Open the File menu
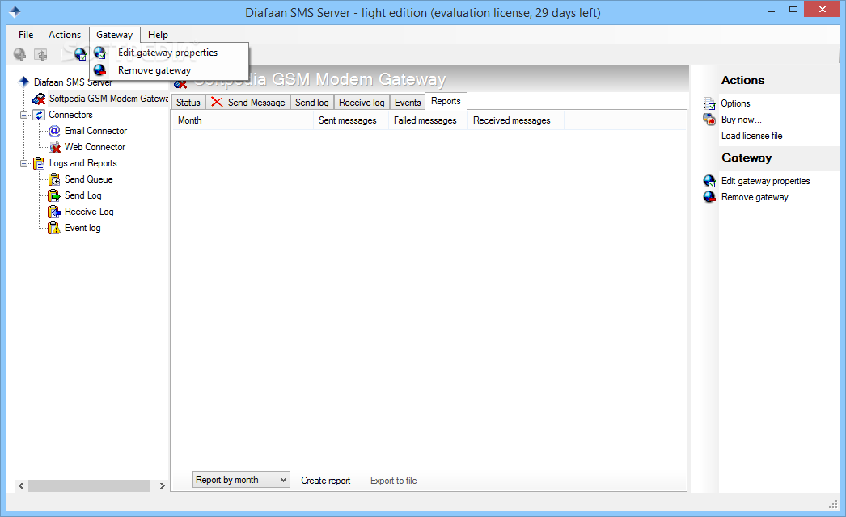Viewport: 846px width, 517px height. [25, 35]
